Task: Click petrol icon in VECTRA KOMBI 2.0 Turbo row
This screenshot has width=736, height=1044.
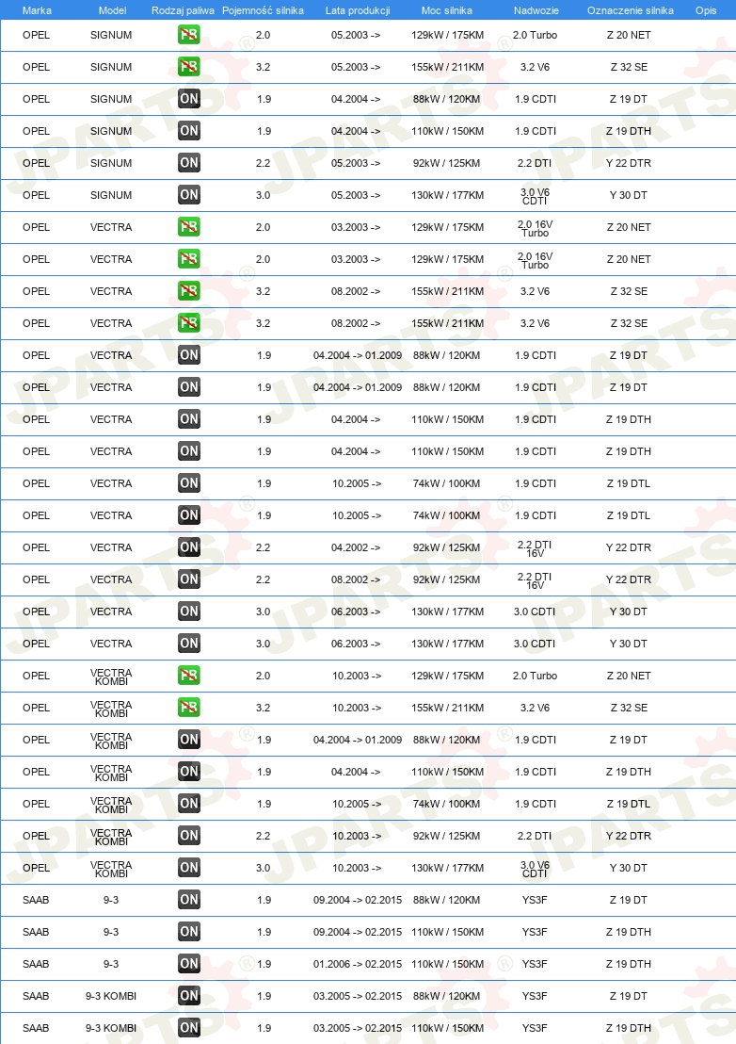Action: click(x=189, y=676)
